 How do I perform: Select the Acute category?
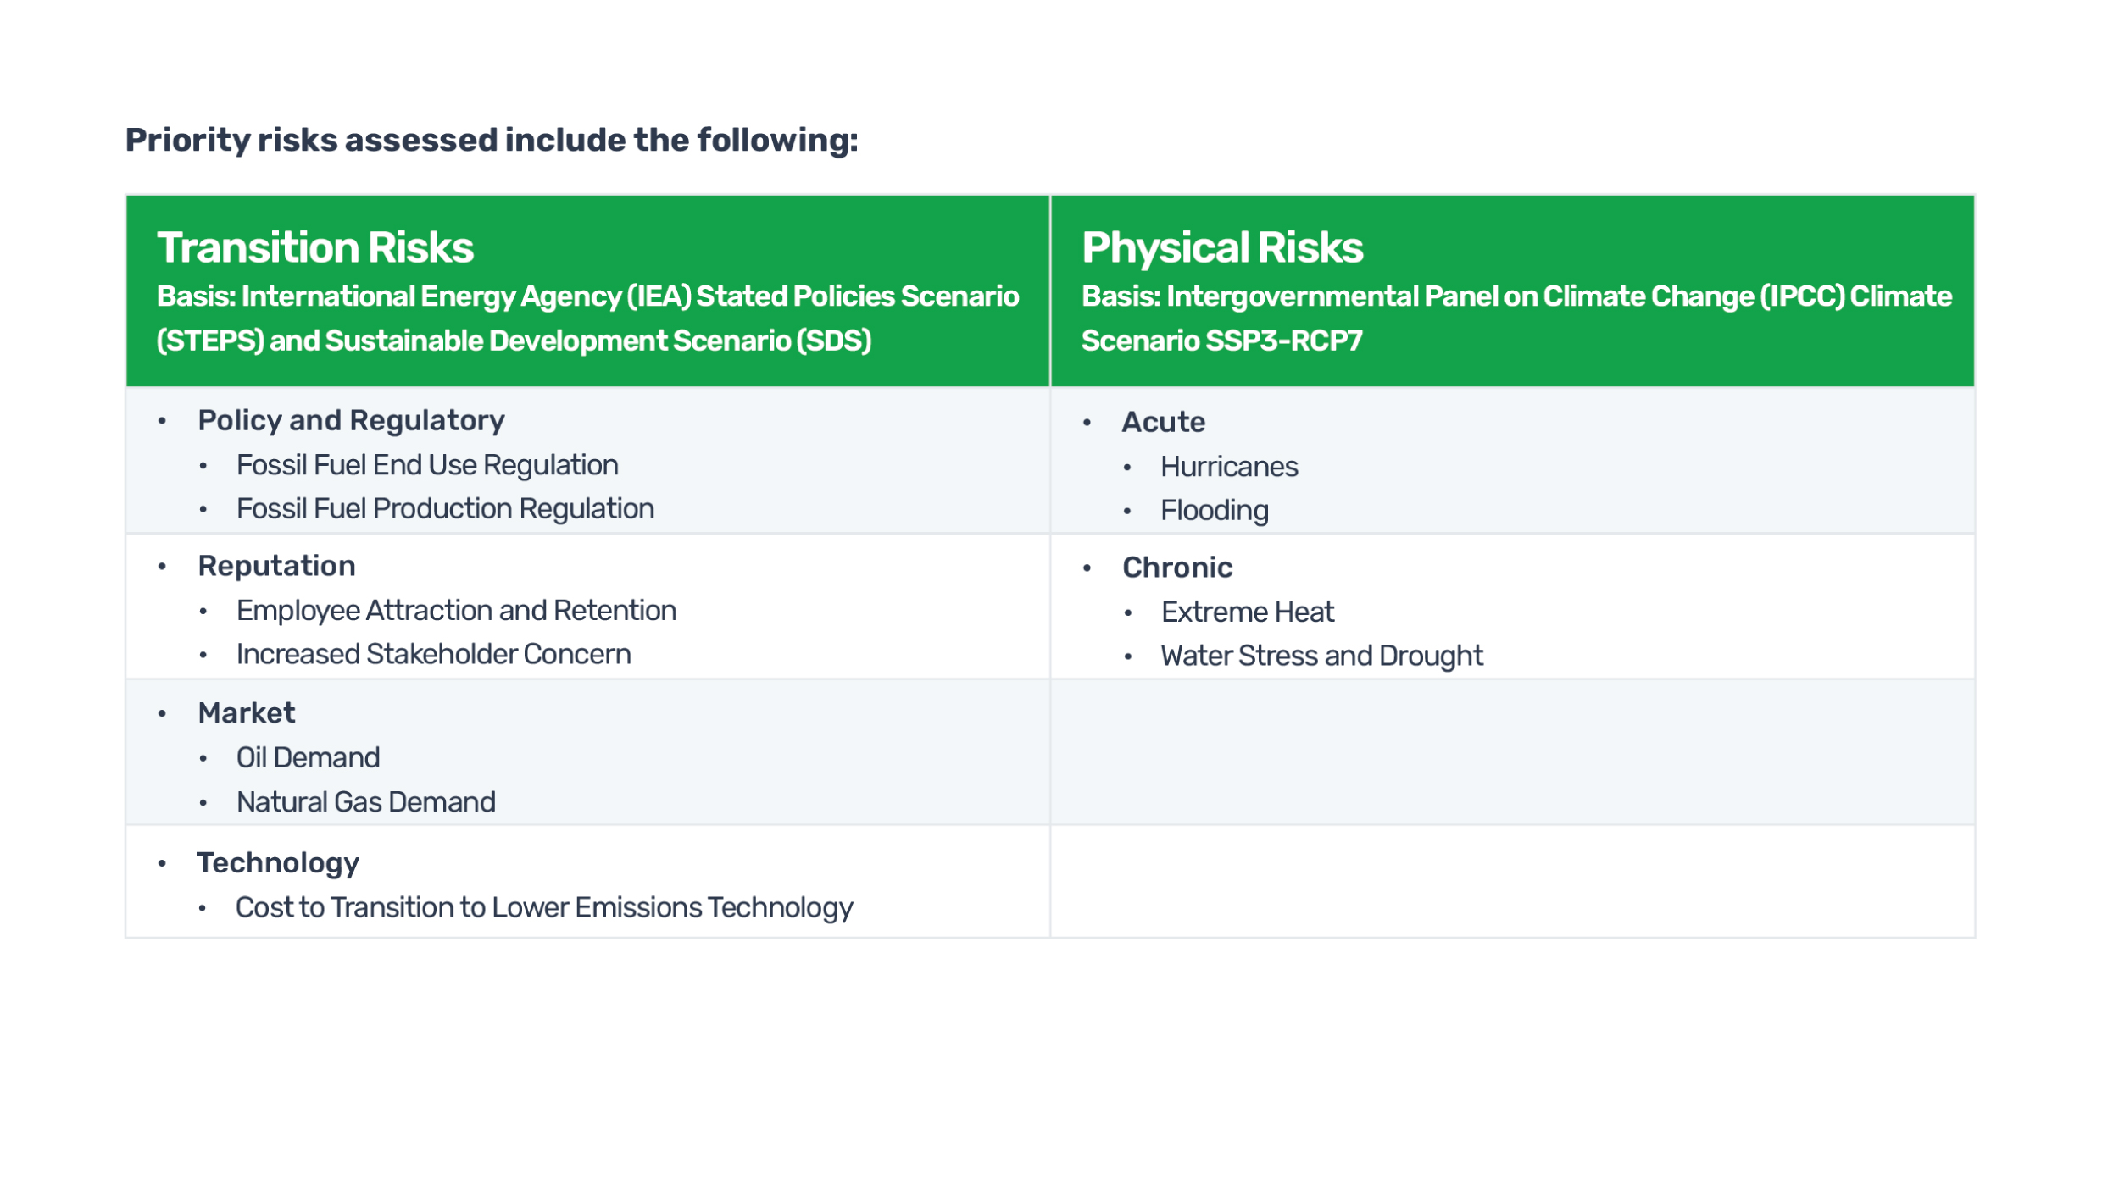[x=1163, y=422]
